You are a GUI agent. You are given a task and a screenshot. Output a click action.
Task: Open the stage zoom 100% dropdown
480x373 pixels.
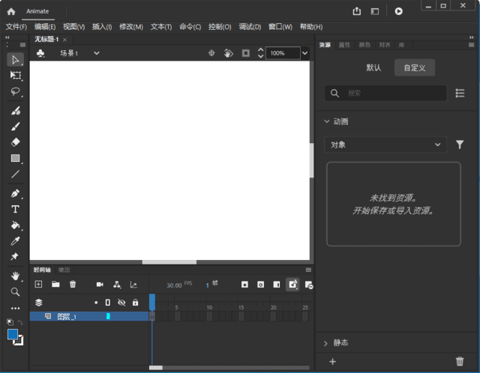click(304, 53)
